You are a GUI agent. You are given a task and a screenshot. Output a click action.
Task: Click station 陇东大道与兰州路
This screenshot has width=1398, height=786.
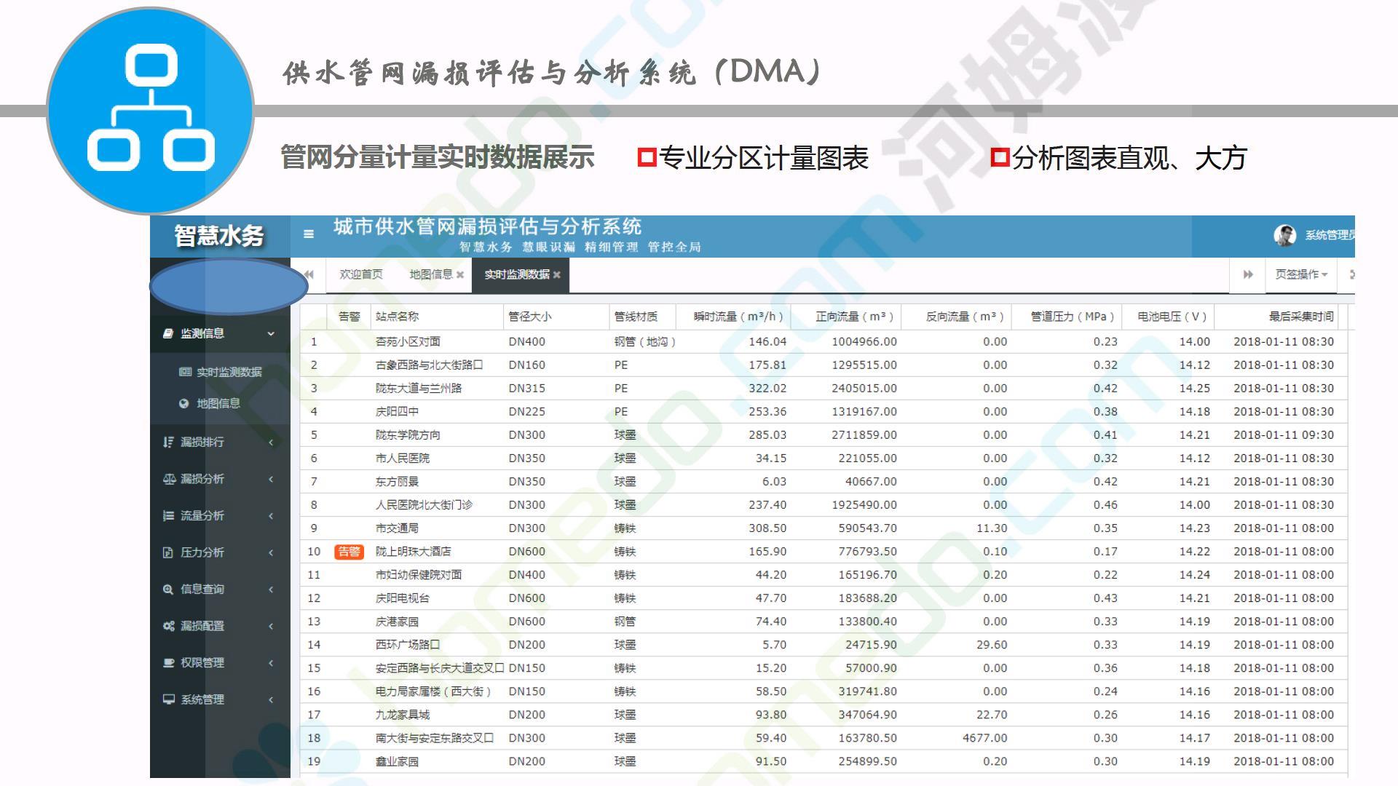tap(419, 388)
